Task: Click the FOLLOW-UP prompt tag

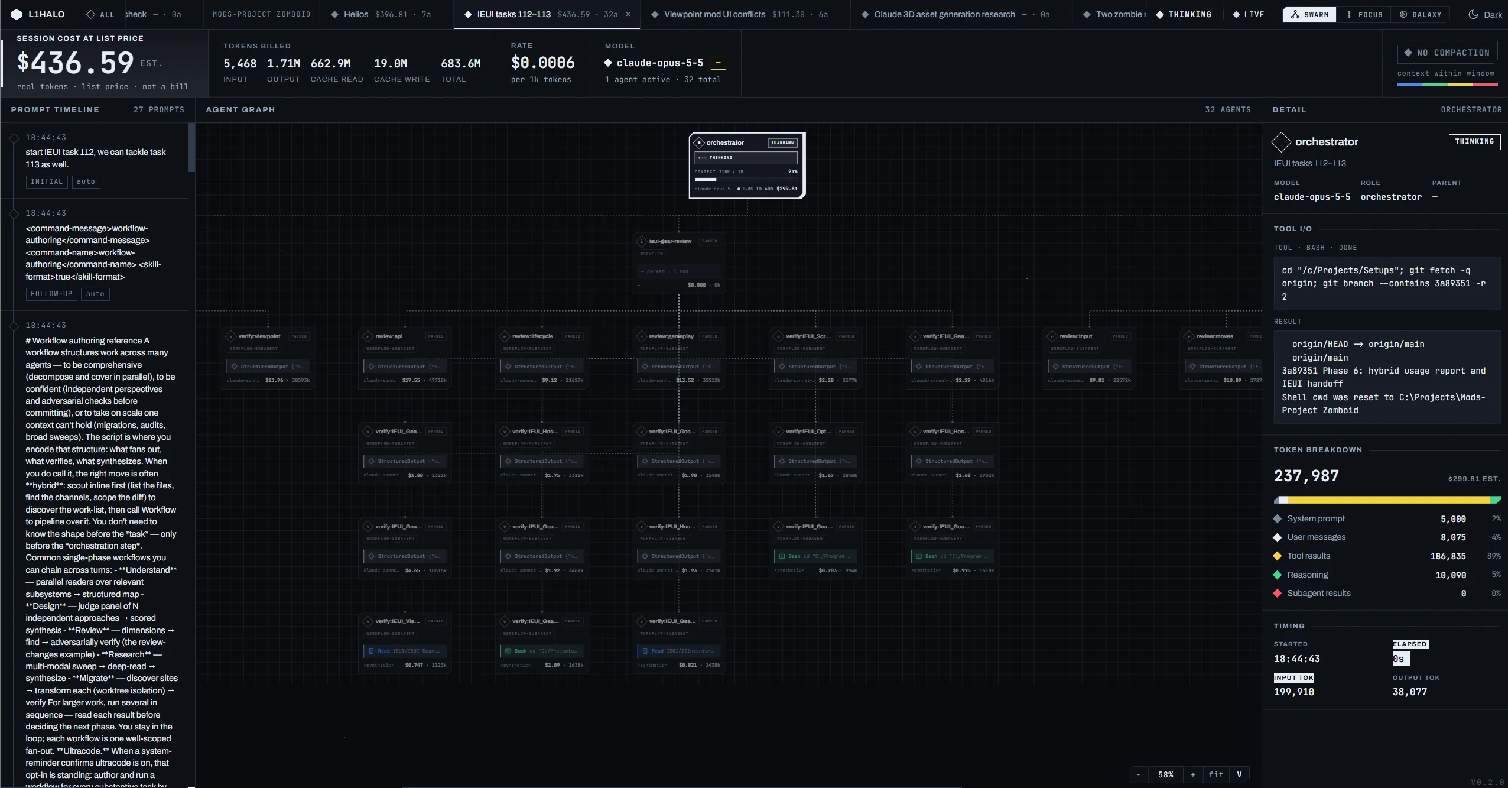Action: pyautogui.click(x=51, y=294)
